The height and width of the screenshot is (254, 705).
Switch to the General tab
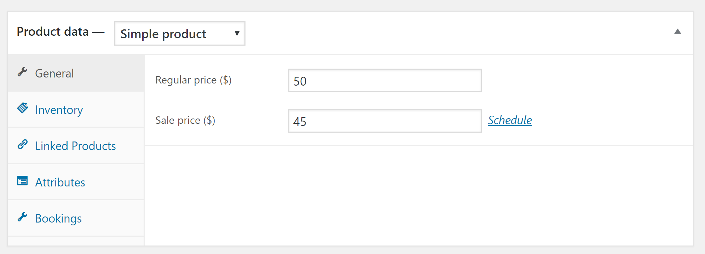[x=54, y=73]
